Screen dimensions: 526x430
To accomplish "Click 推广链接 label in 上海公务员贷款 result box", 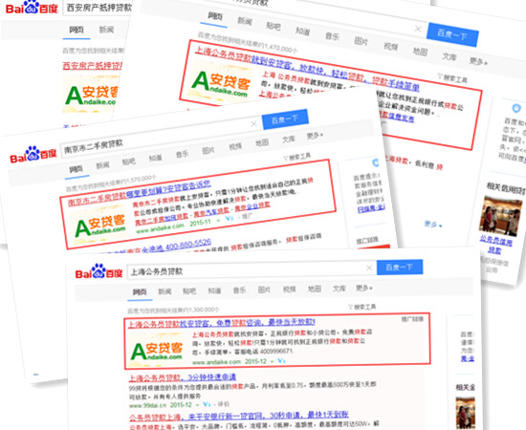I will click(412, 319).
